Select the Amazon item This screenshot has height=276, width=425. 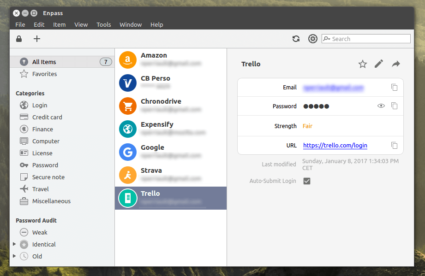pyautogui.click(x=171, y=60)
